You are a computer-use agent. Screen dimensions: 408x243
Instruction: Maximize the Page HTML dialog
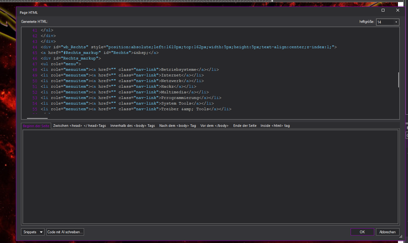click(x=383, y=10)
